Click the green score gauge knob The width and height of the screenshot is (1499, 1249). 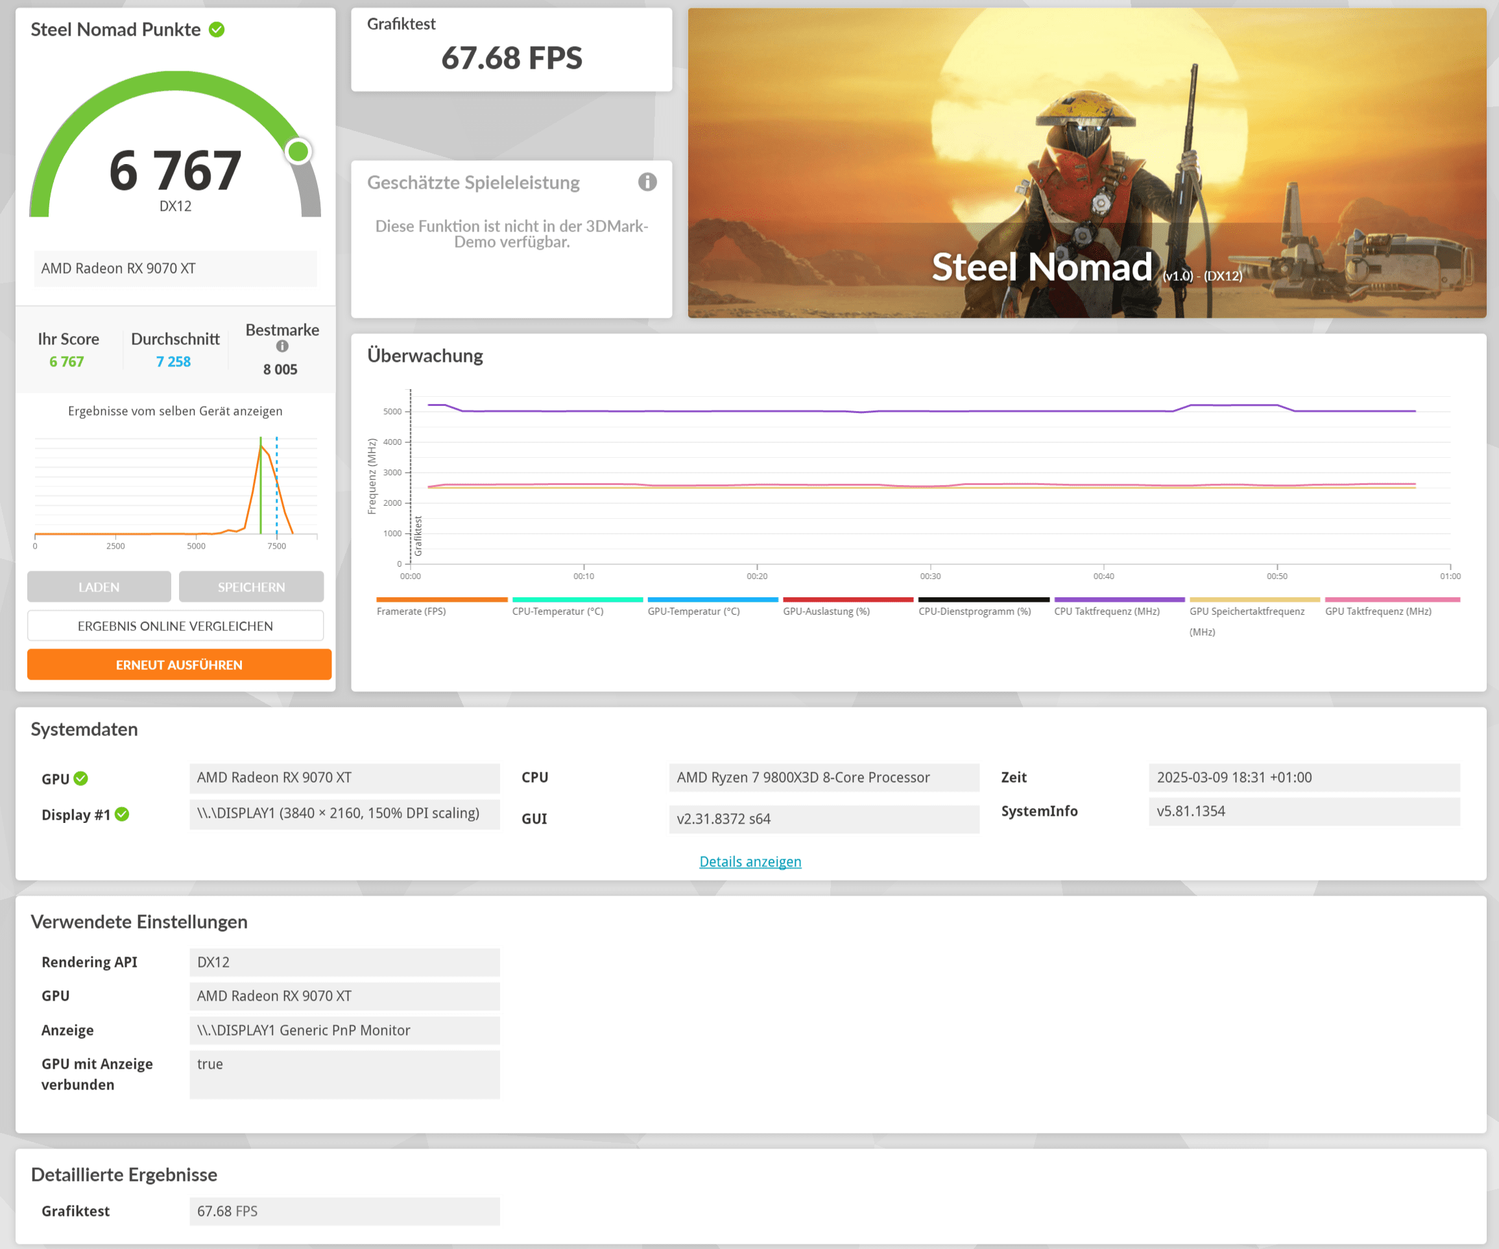pyautogui.click(x=298, y=151)
